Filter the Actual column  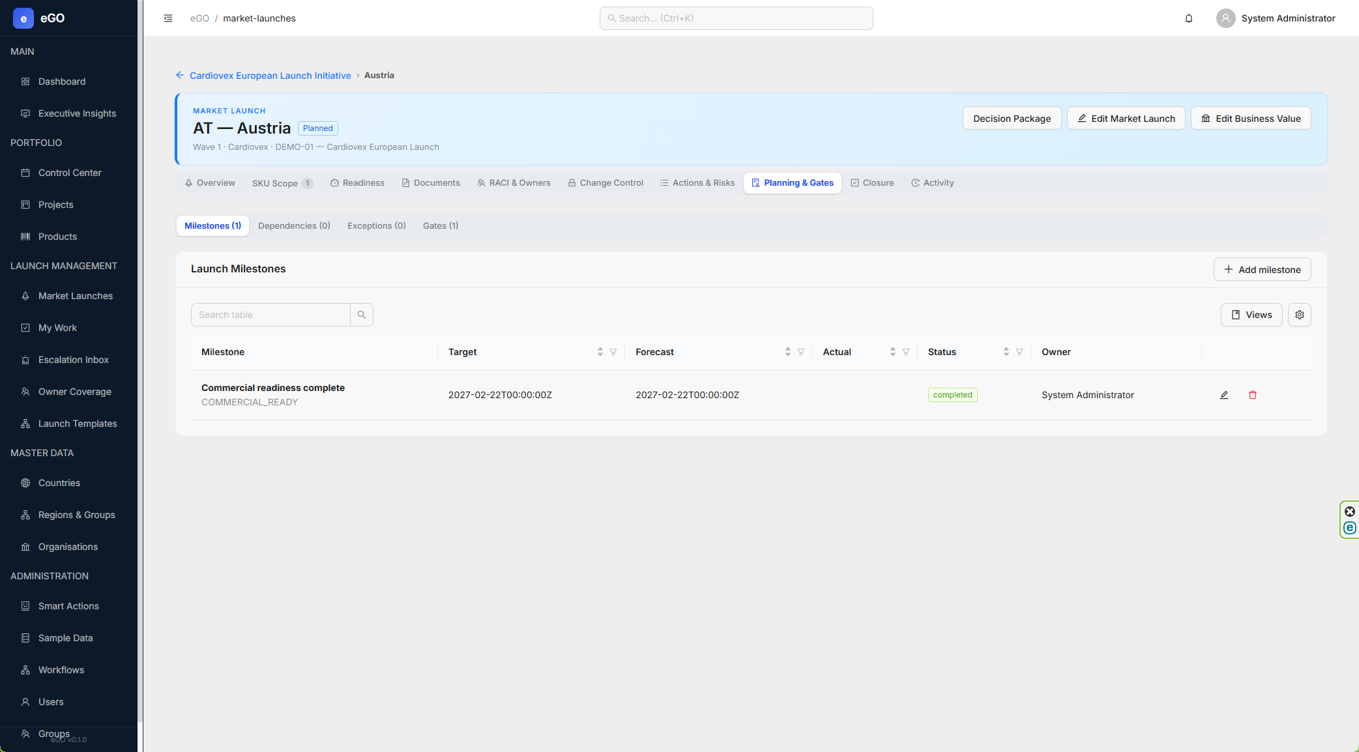click(906, 352)
